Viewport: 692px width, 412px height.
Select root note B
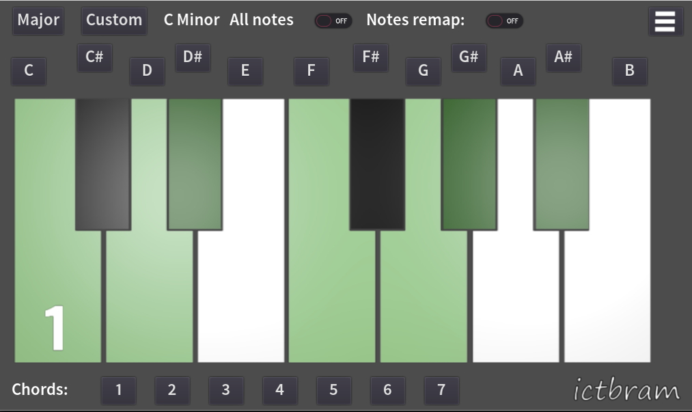(x=629, y=70)
